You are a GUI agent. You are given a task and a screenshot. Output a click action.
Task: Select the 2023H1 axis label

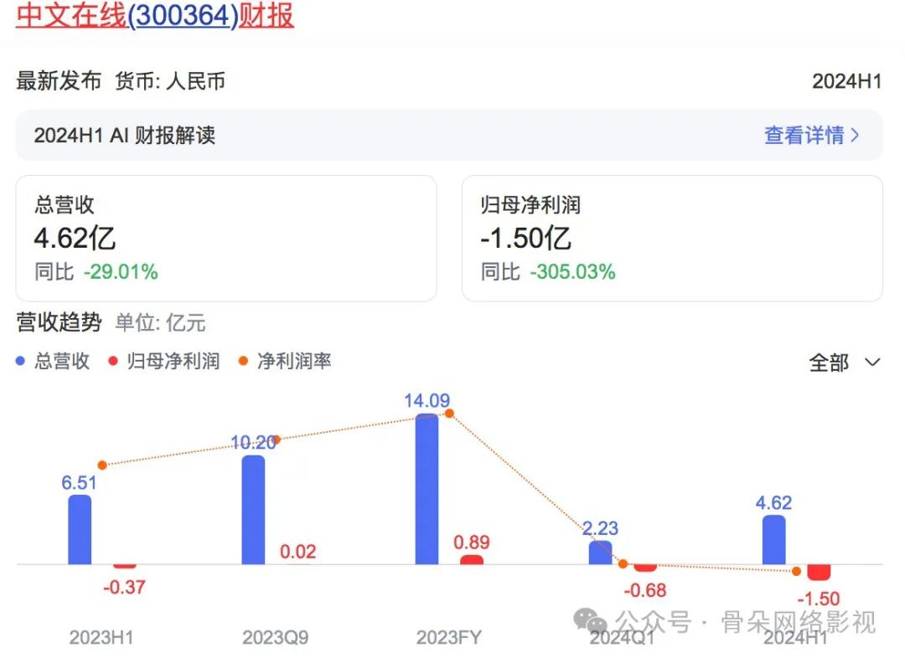(101, 638)
